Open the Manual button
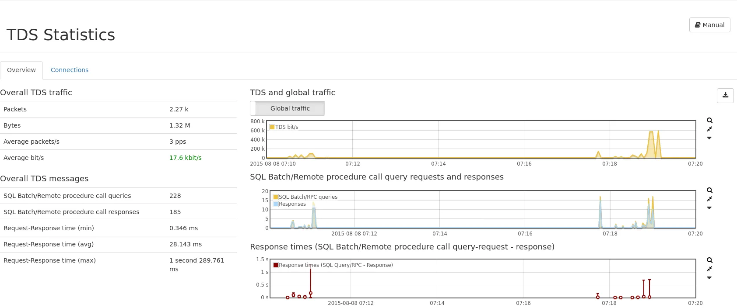Viewport: 737px width, 308px height. (x=709, y=25)
